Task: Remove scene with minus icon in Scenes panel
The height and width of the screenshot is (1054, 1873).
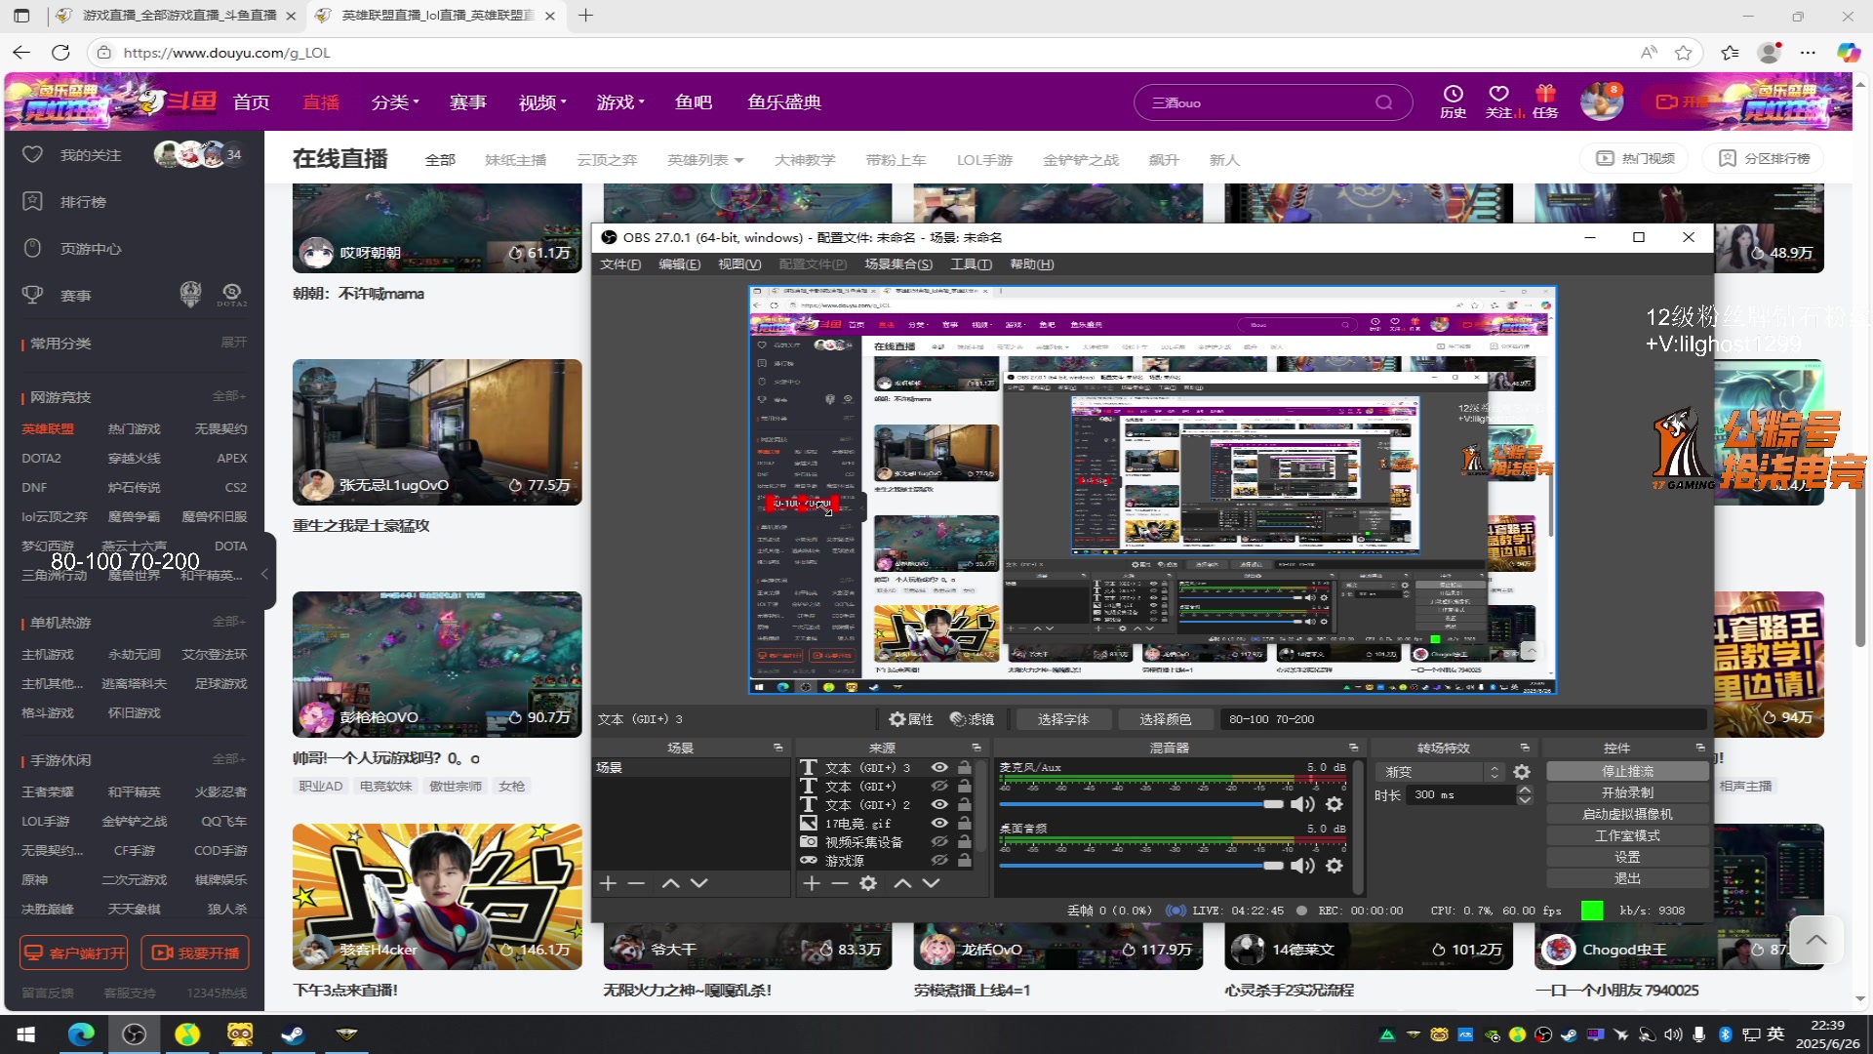Action: coord(637,883)
